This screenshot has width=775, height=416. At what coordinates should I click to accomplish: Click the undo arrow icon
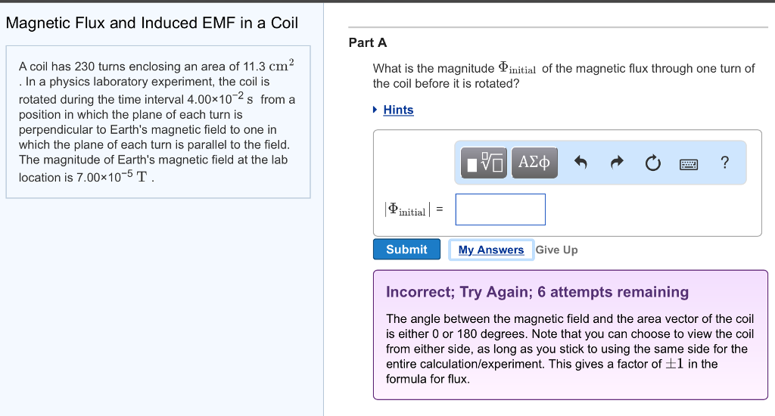coord(580,163)
